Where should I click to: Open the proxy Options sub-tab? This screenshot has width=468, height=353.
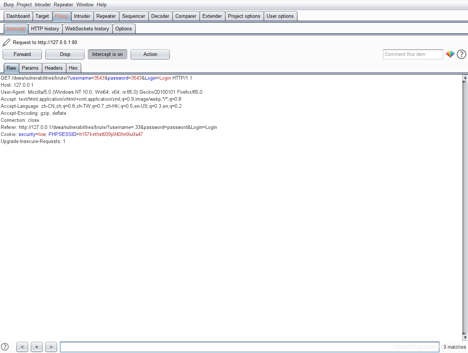click(123, 29)
